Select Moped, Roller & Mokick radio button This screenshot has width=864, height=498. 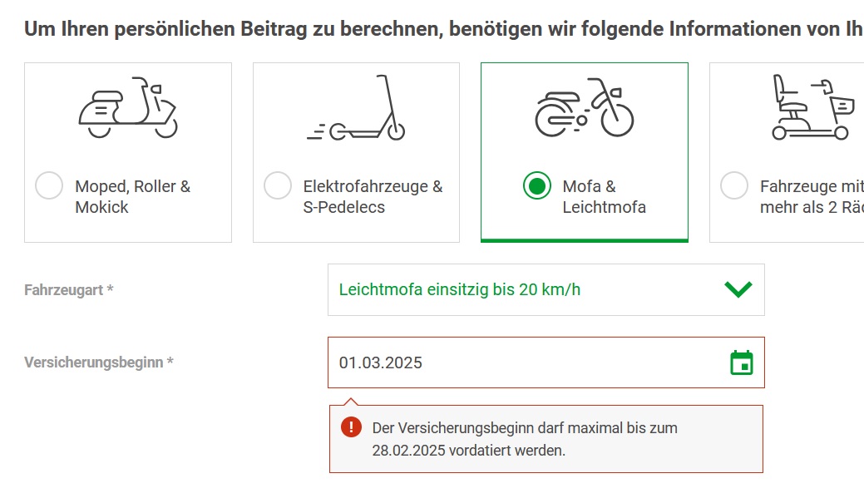tap(49, 185)
